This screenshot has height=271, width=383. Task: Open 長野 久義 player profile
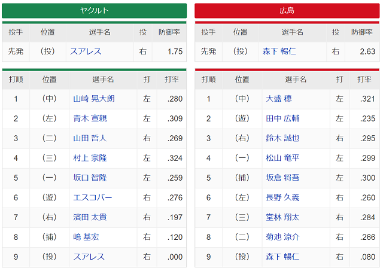point(282,197)
